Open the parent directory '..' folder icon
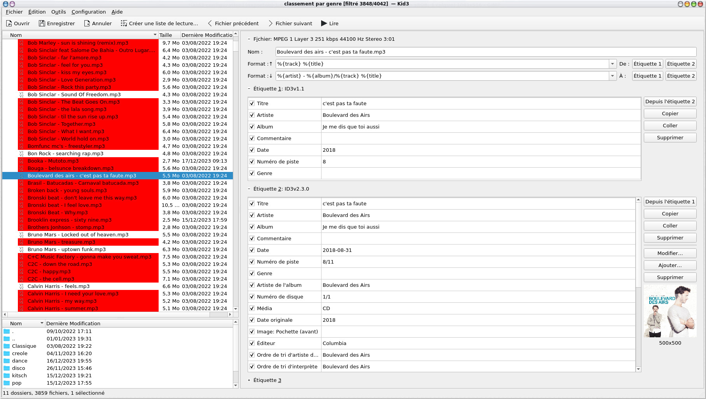706x399 pixels. [x=7, y=338]
